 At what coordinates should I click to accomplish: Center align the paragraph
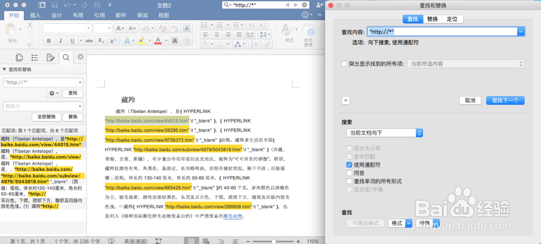coord(217,35)
